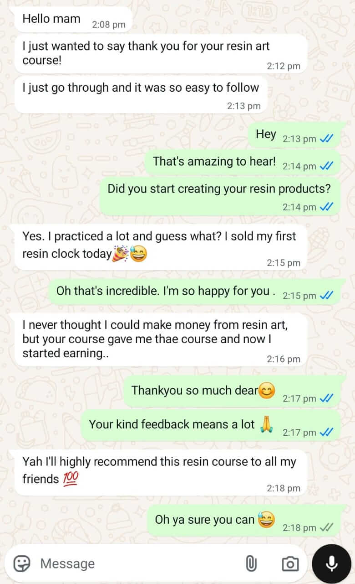Screen dimensions: 355x584
Task: Click the party popper emoji after today
Action: tap(120, 253)
